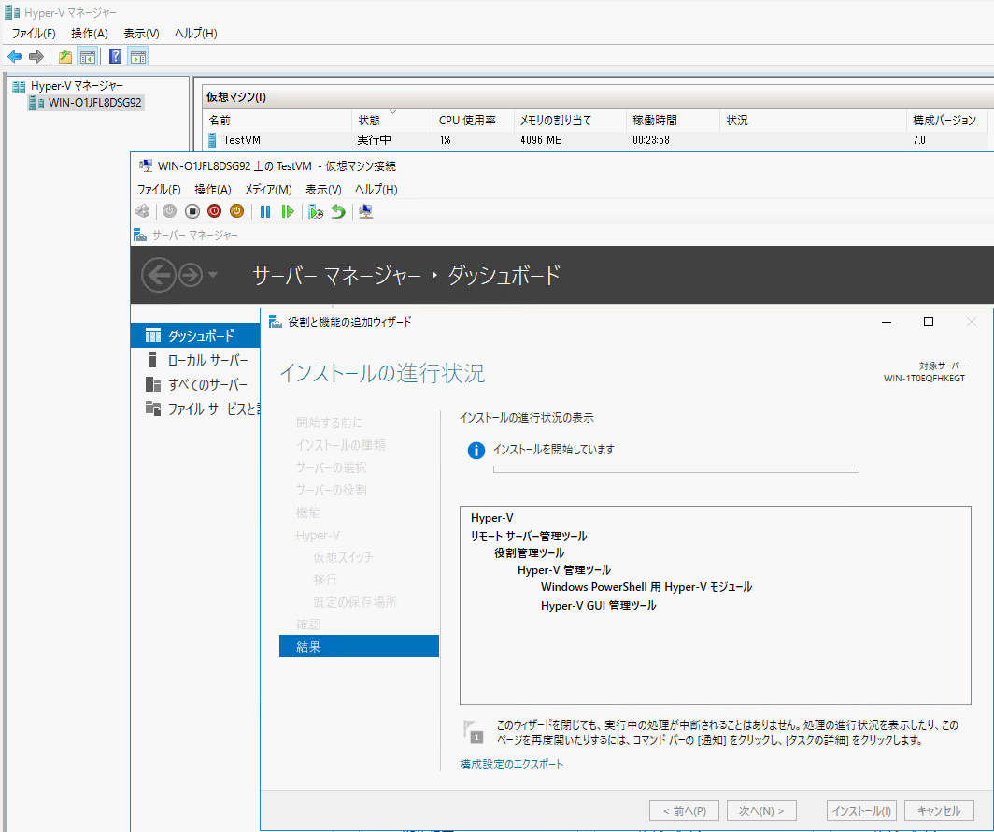Click the 開始する前に wizard step
This screenshot has height=832, width=994.
click(329, 423)
